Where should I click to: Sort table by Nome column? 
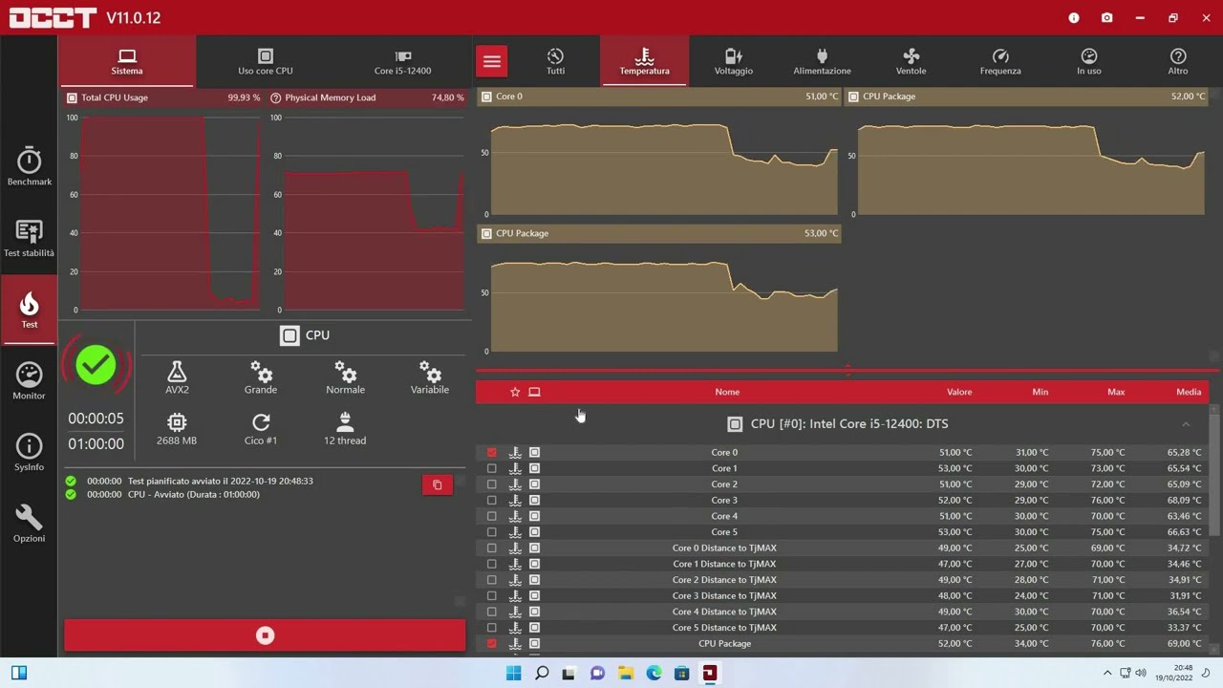(727, 392)
